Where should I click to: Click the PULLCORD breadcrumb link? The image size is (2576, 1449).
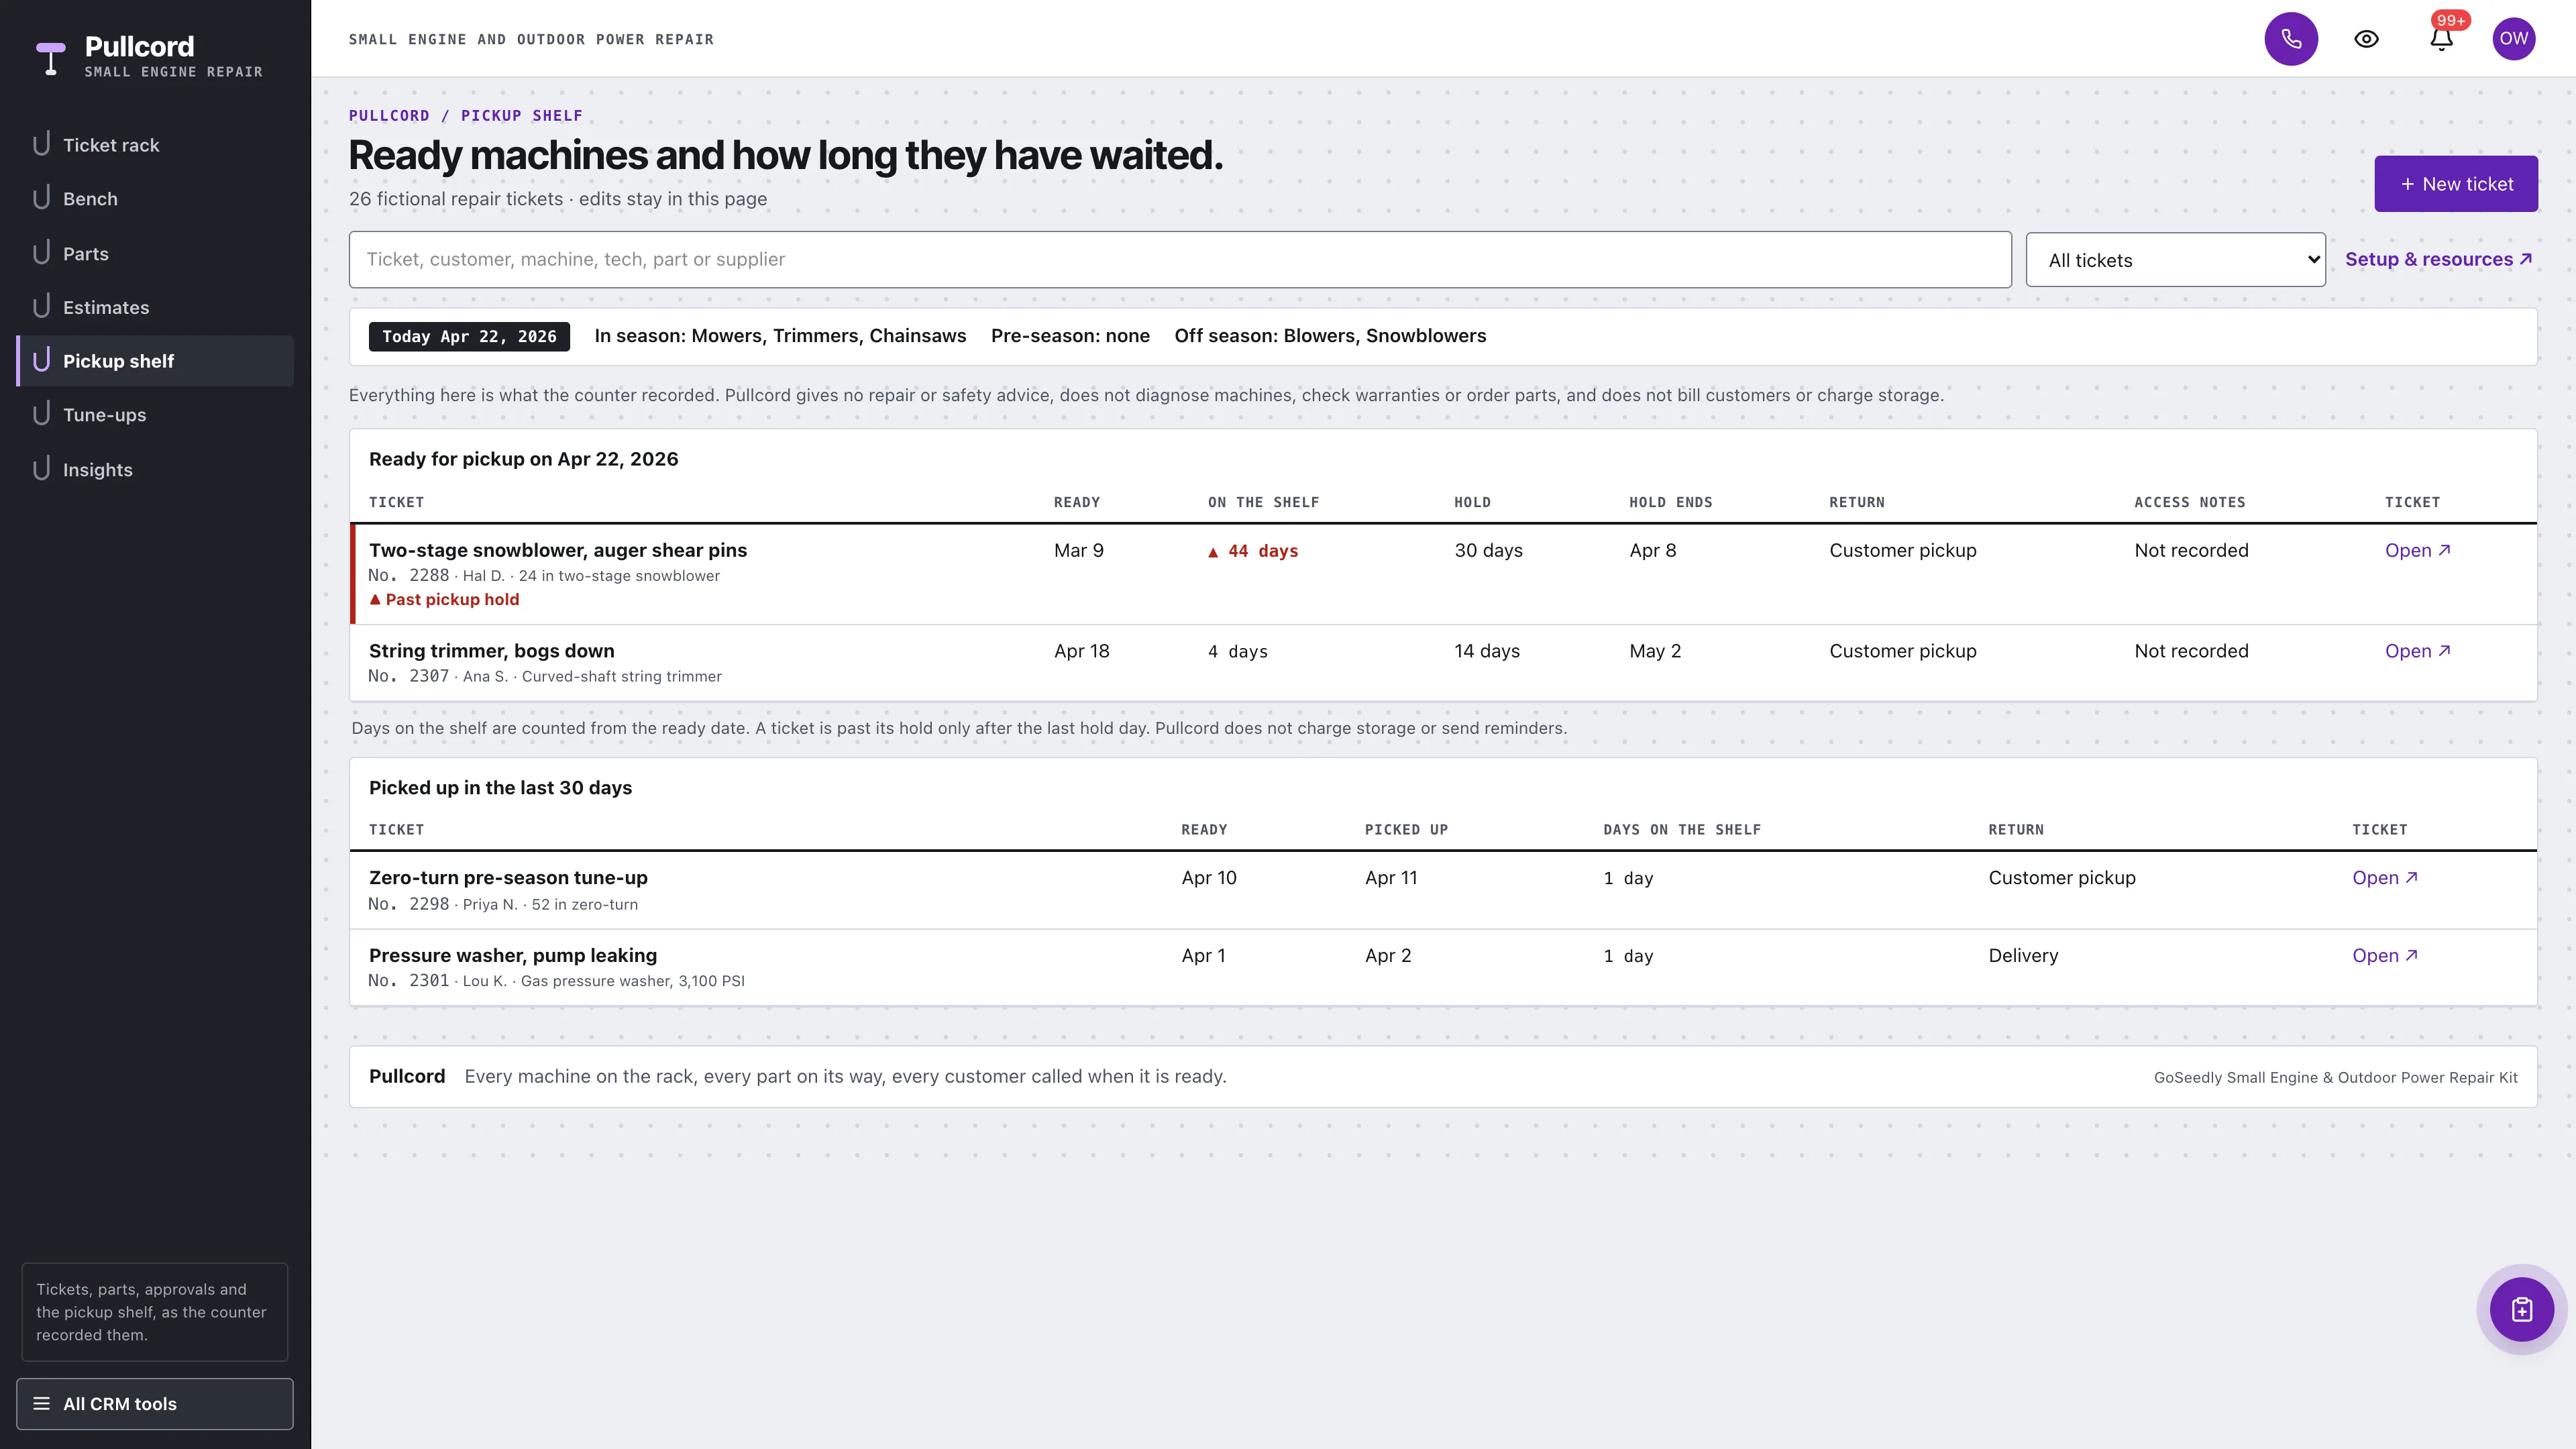click(x=389, y=116)
